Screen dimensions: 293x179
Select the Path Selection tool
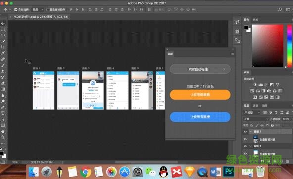click(3, 119)
